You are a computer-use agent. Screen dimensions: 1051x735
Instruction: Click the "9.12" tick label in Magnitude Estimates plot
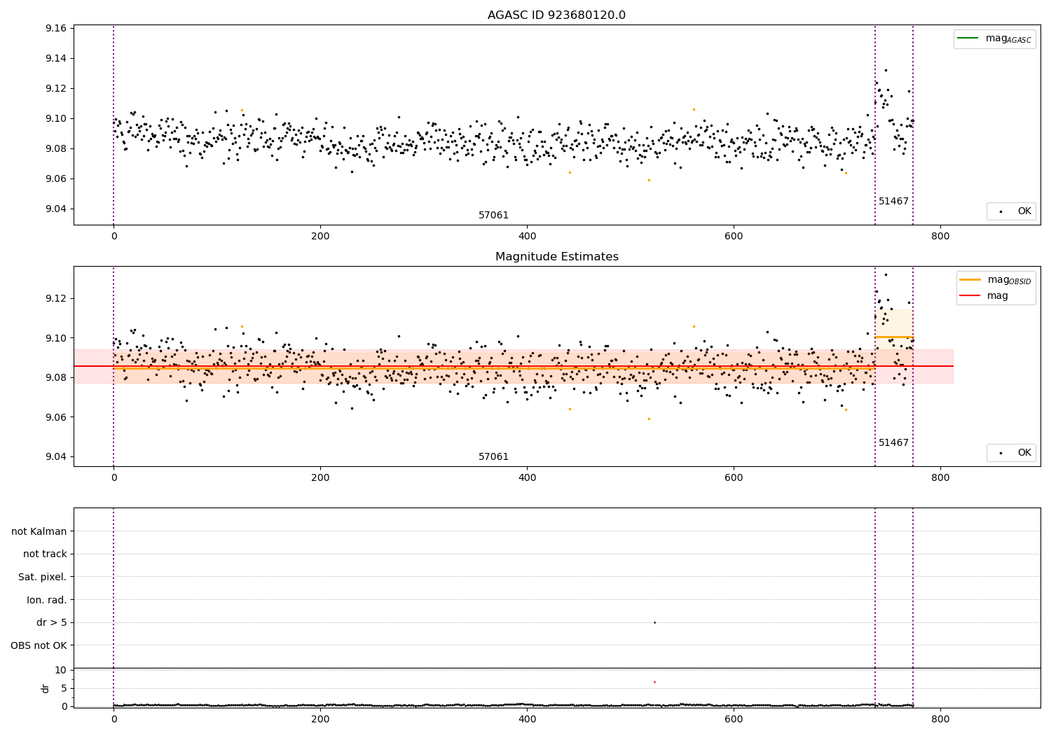tap(55, 299)
